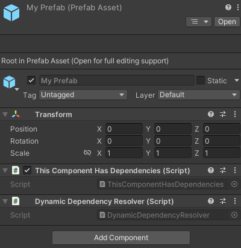The height and width of the screenshot is (248, 241).
Task: Click Scale Y field
Action: [173, 153]
